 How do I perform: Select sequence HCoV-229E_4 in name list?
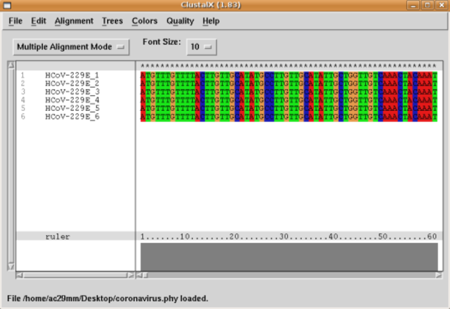[x=72, y=100]
